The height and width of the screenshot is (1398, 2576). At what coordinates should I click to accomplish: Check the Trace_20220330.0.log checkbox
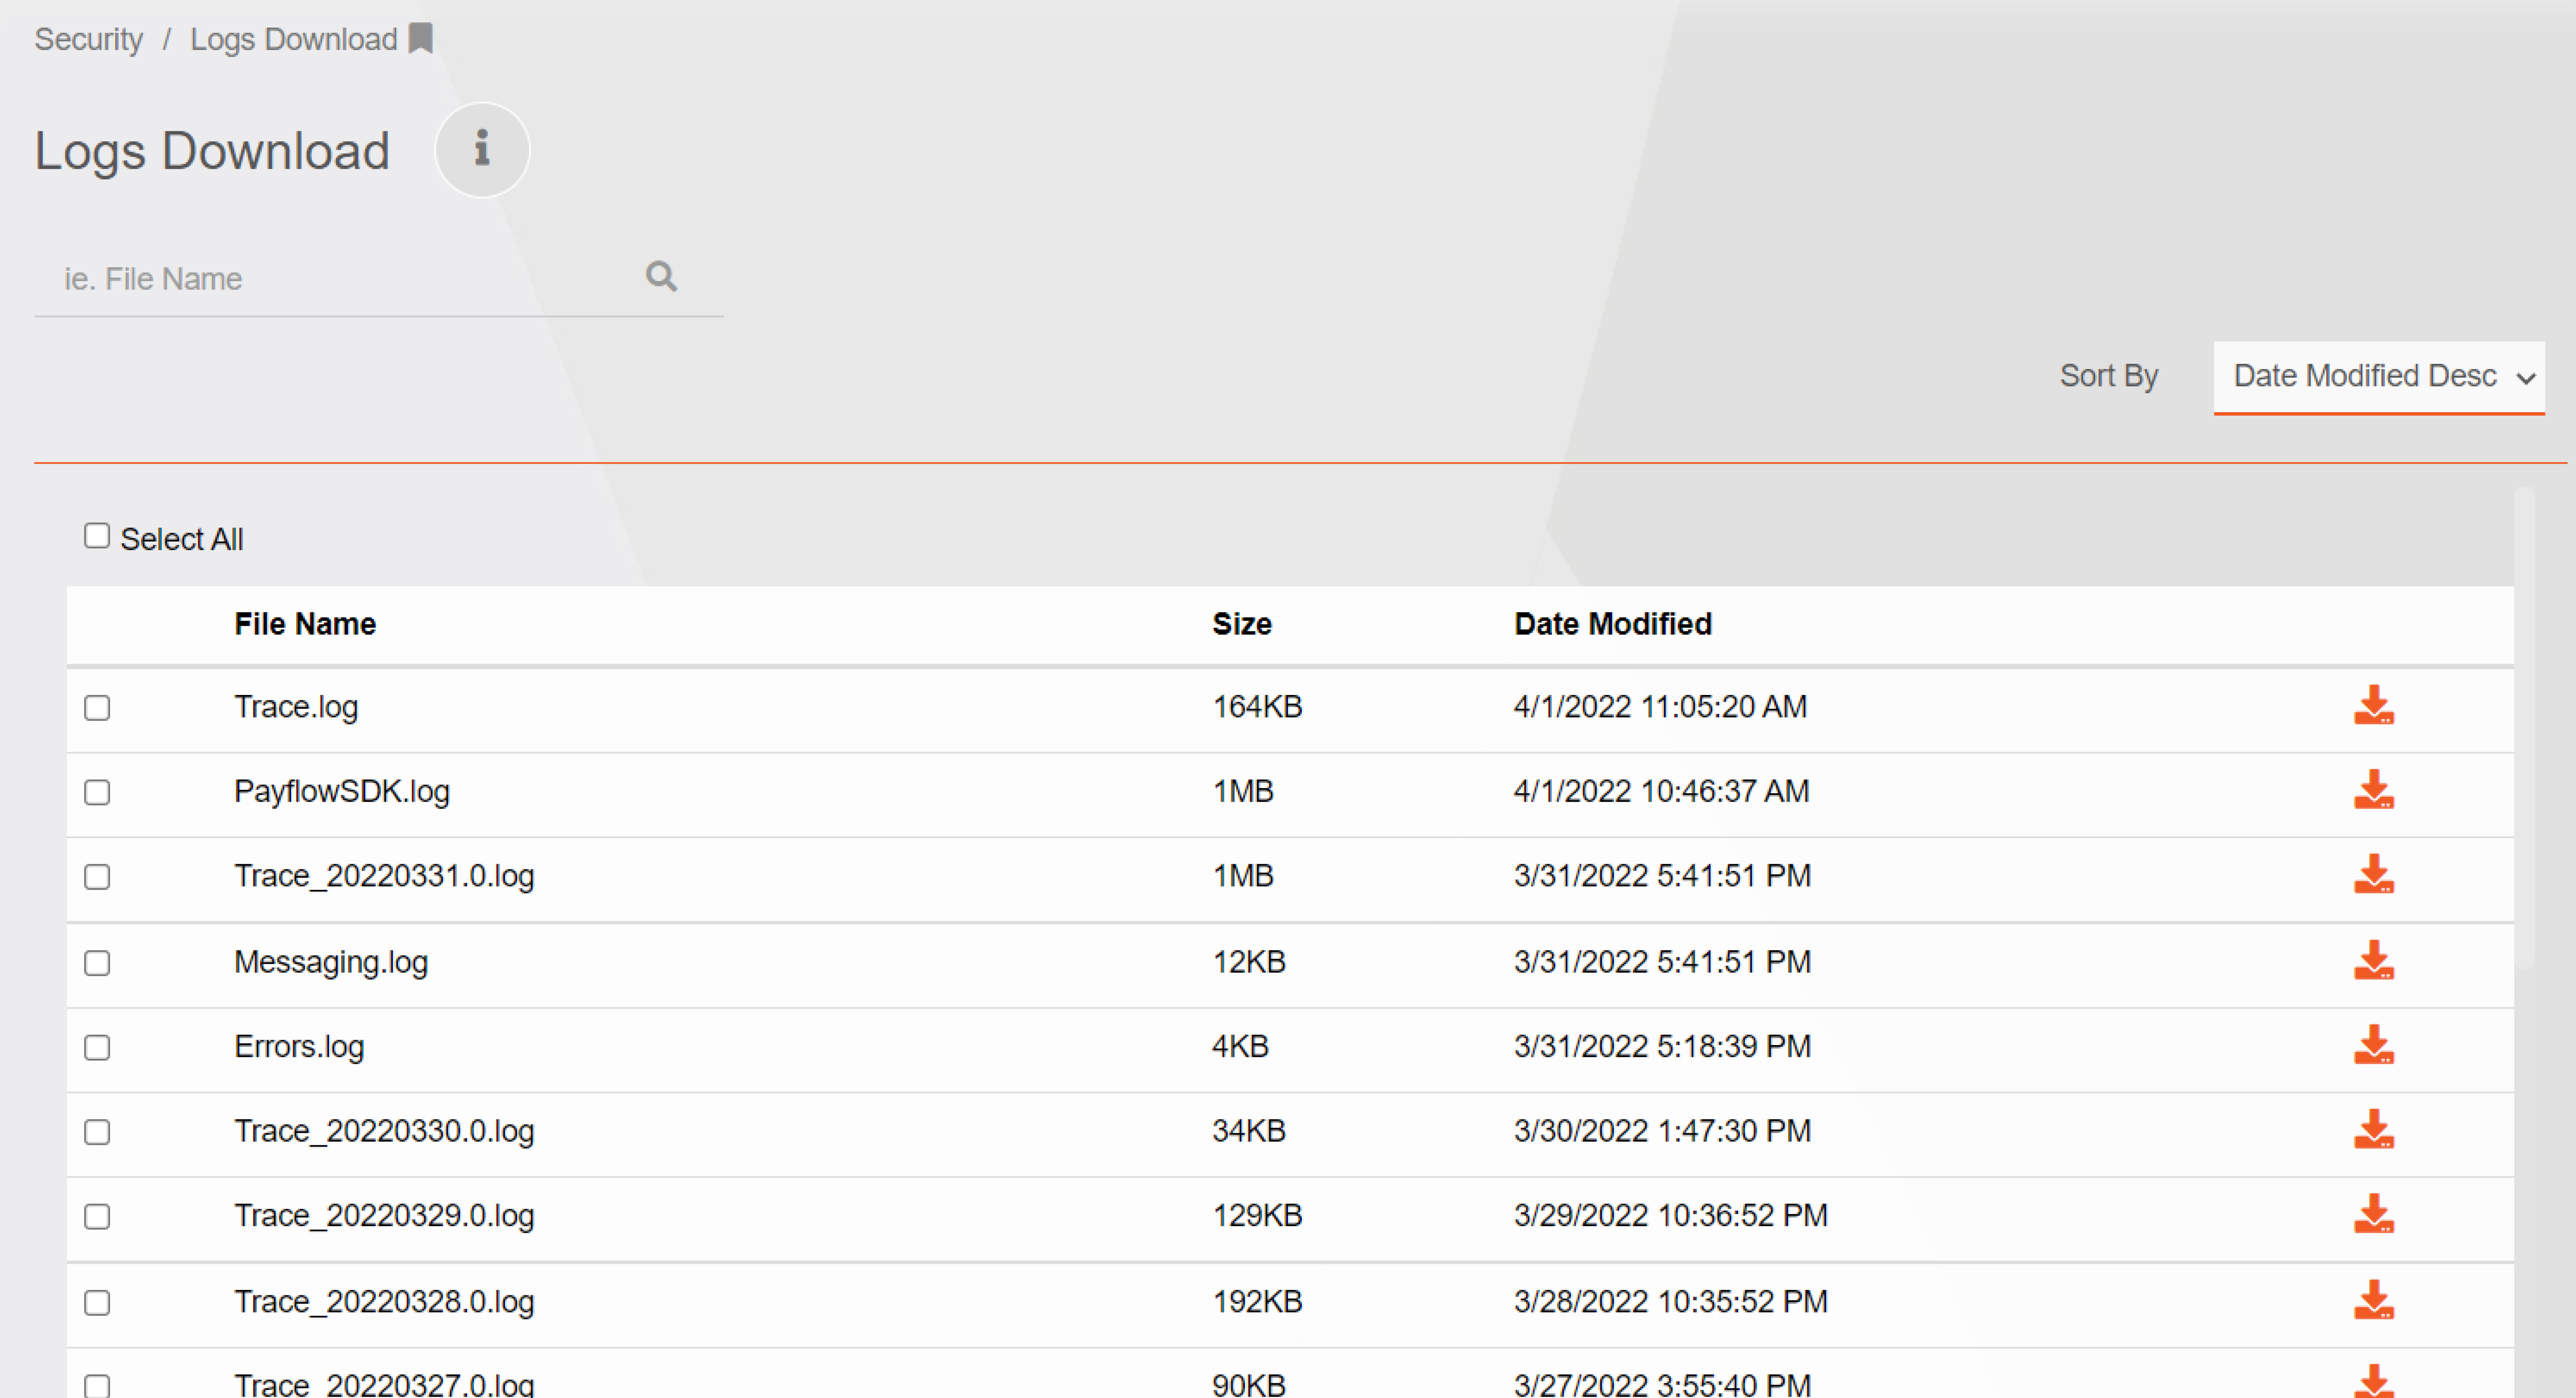[97, 1132]
